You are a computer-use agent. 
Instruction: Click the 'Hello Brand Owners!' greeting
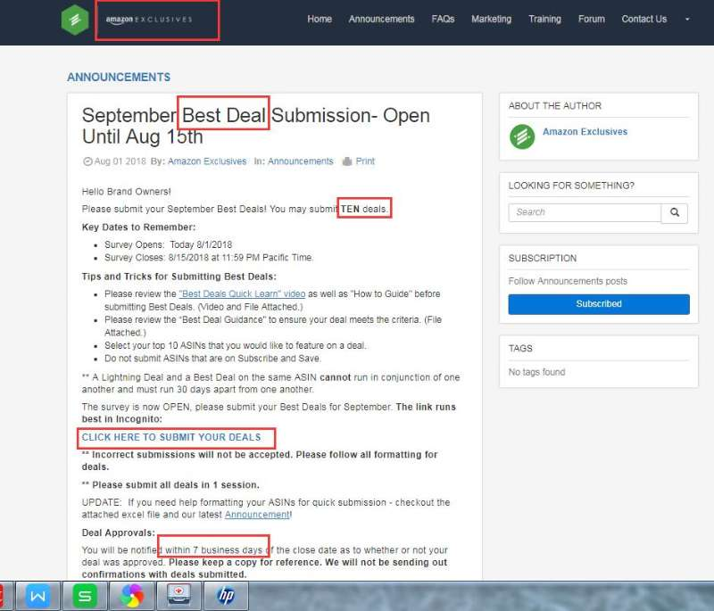[127, 192]
